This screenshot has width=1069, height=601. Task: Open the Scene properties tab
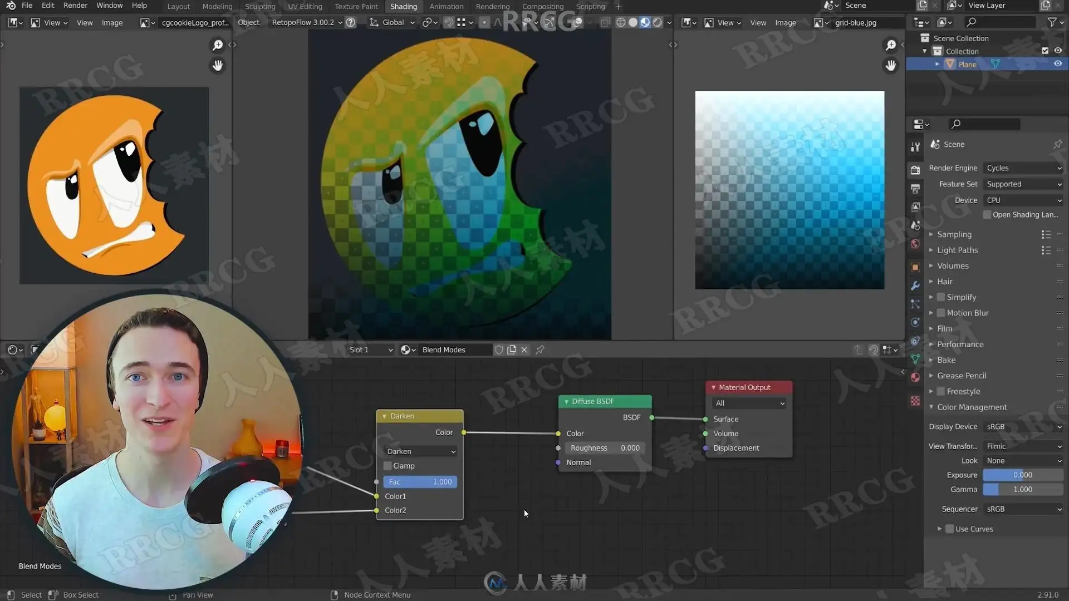(x=915, y=225)
